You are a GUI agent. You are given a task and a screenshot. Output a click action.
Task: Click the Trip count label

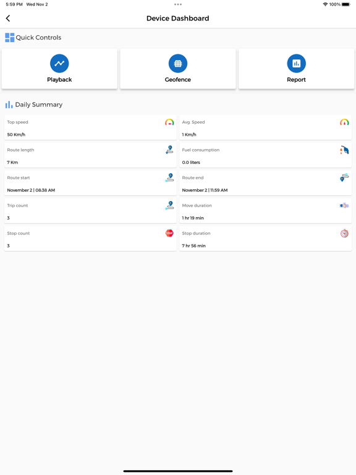coord(17,205)
